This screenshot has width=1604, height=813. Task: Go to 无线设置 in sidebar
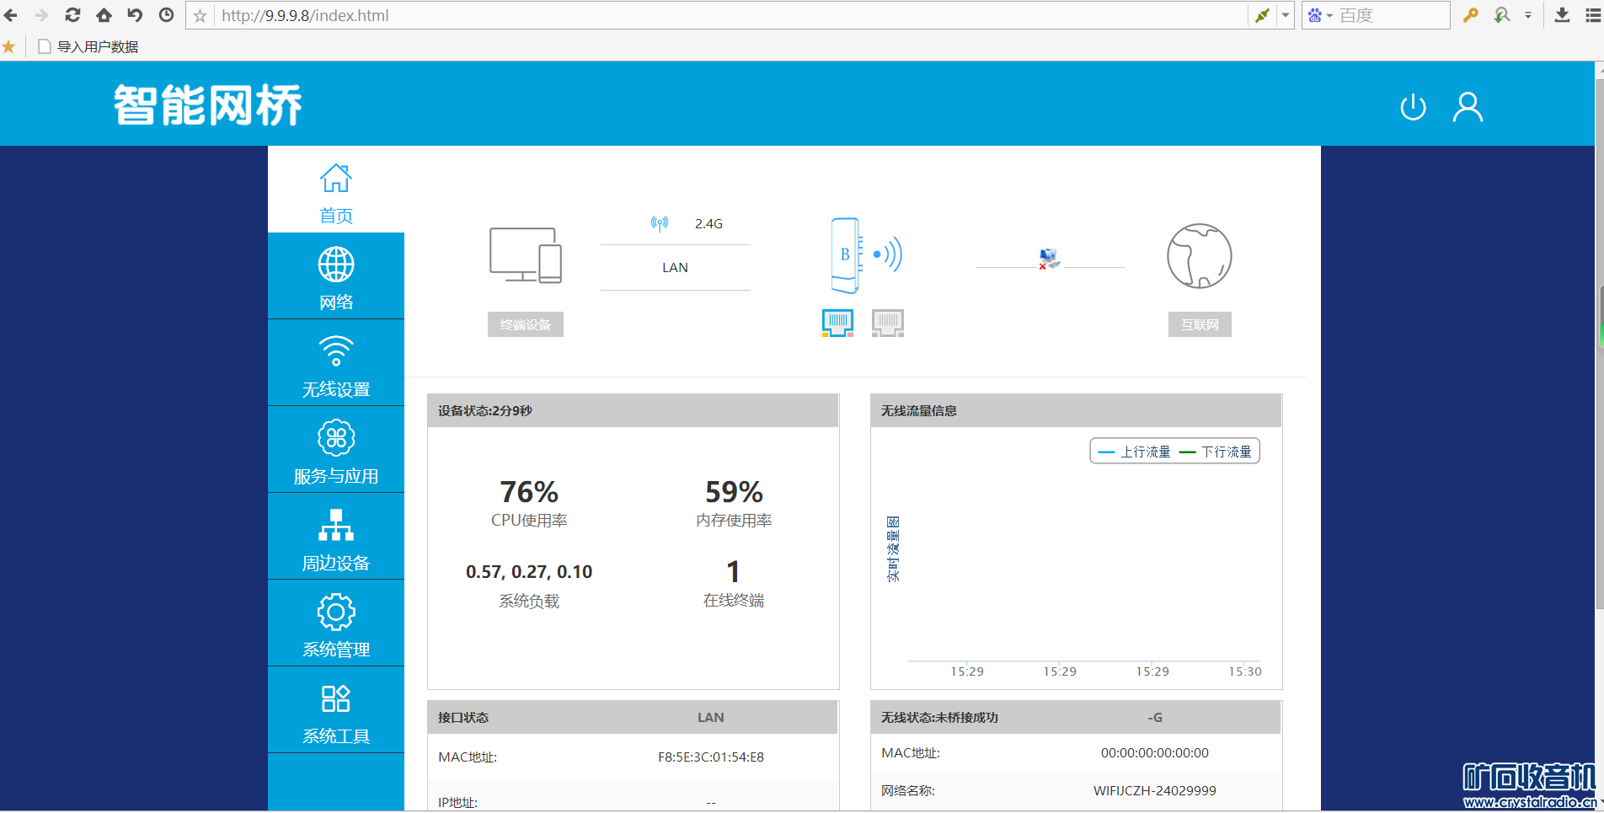tap(336, 364)
